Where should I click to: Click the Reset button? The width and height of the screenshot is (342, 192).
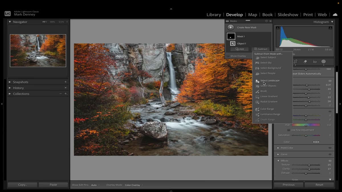point(319,185)
